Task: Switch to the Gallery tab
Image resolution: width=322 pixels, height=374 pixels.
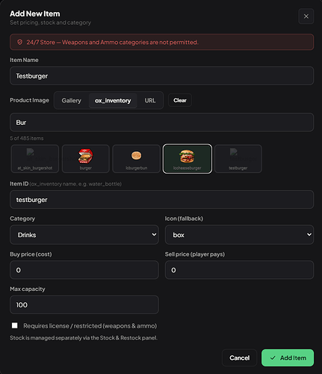Action: click(72, 100)
